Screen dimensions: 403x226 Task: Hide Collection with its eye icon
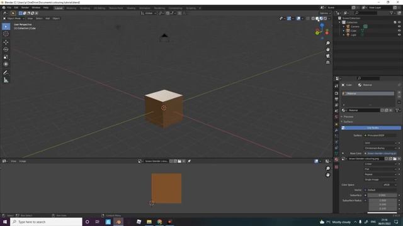coord(399,23)
